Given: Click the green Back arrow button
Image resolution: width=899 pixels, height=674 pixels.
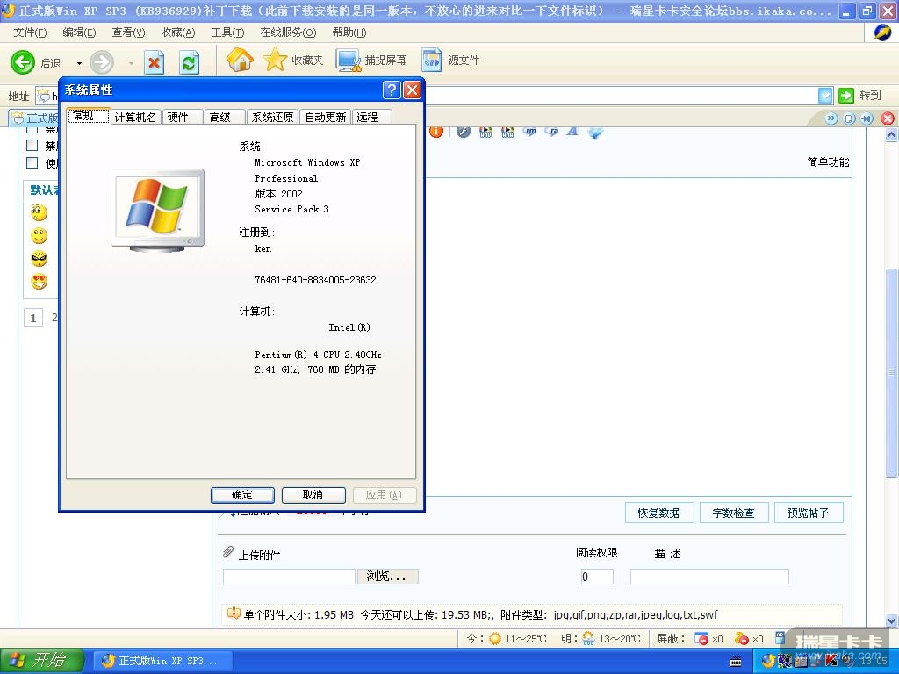Looking at the screenshot, I should tap(23, 62).
